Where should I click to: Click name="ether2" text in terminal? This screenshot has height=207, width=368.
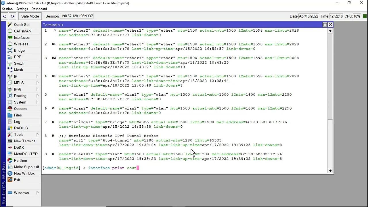tap(75, 30)
